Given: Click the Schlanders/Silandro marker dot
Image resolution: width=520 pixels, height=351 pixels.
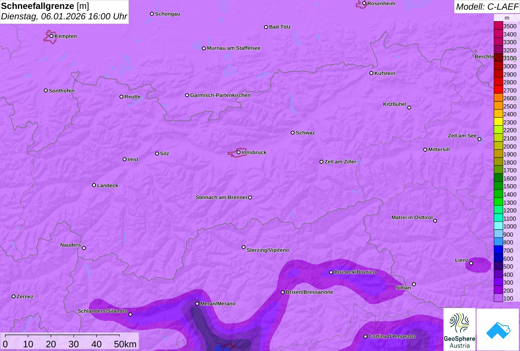Looking at the screenshot, I should tap(130, 315).
